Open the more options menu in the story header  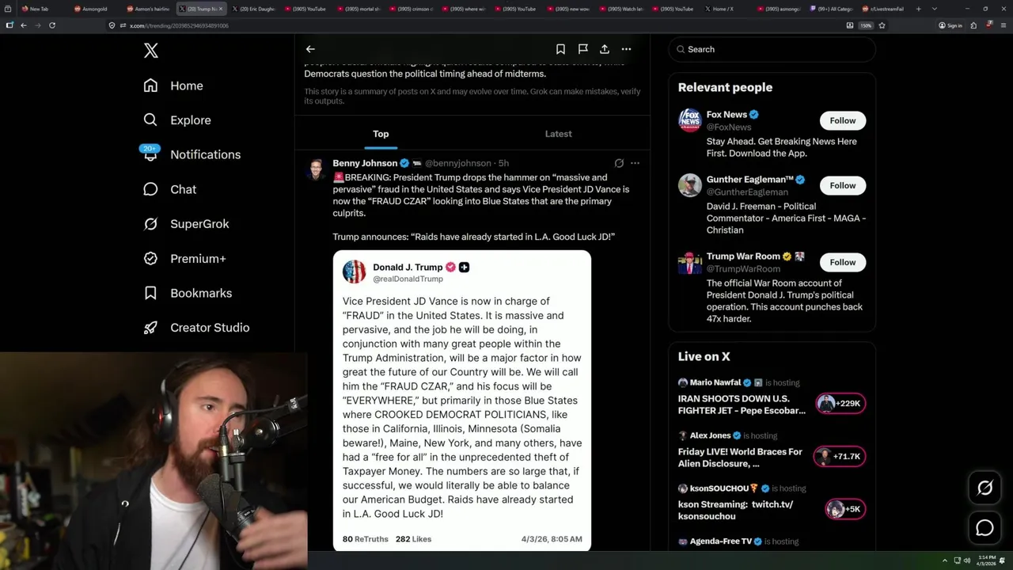point(626,49)
